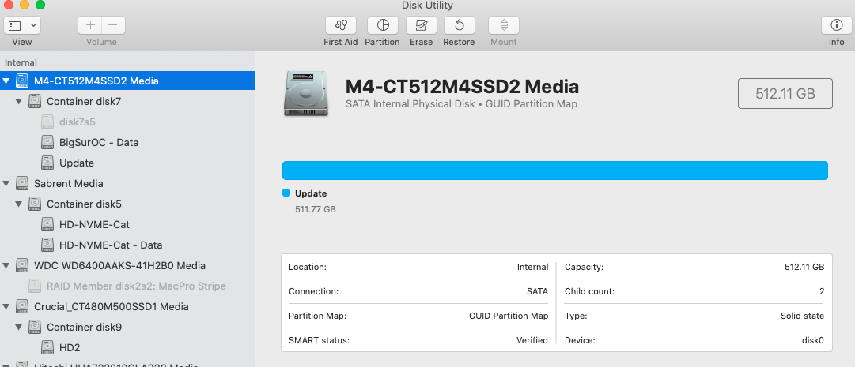Viewport: 855px width, 367px height.
Task: Click the blue Update usage bar
Action: [555, 170]
